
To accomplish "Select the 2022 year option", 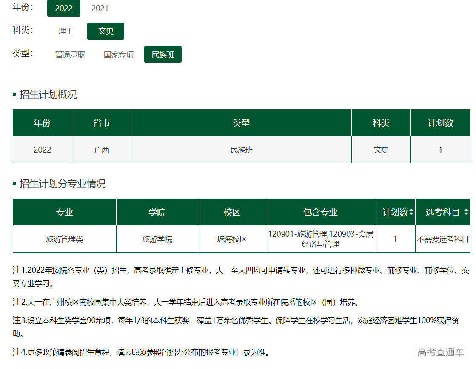I will tap(64, 8).
